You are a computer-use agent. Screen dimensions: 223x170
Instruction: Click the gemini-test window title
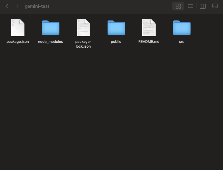coord(37,6)
